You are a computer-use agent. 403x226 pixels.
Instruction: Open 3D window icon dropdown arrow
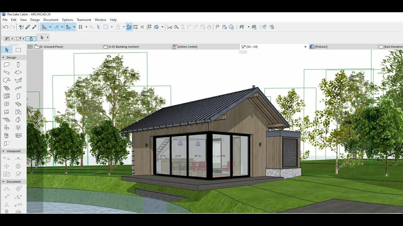(248, 27)
